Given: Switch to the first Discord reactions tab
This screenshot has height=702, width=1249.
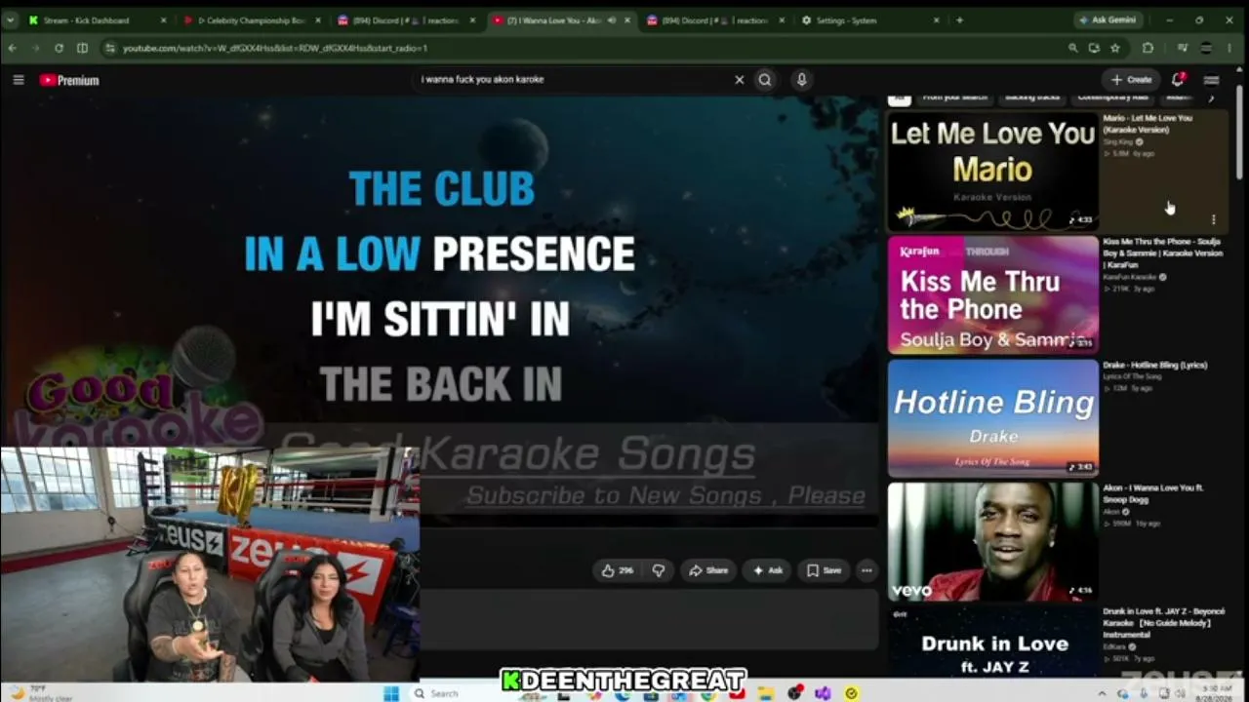Looking at the screenshot, I should tap(405, 20).
